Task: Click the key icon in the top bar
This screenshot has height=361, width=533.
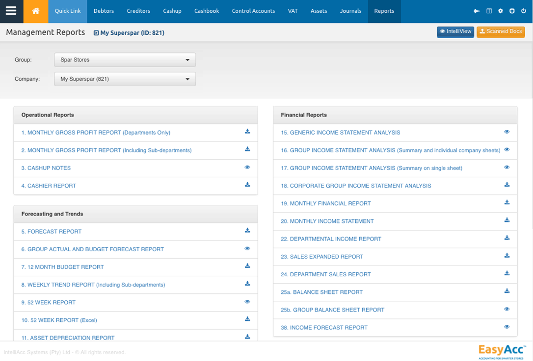Action: point(477,11)
